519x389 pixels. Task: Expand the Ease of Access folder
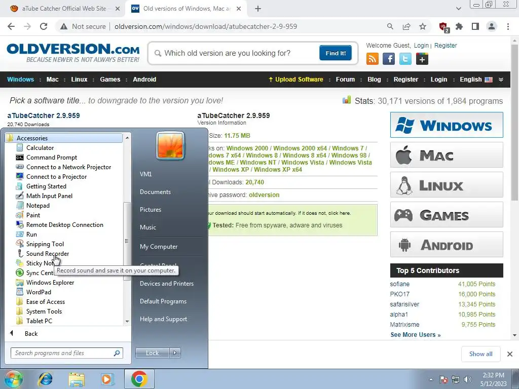click(45, 302)
